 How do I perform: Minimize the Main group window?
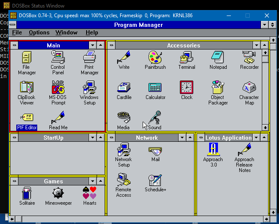(93, 45)
